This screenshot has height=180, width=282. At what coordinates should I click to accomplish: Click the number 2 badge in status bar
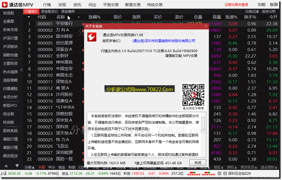(225, 174)
